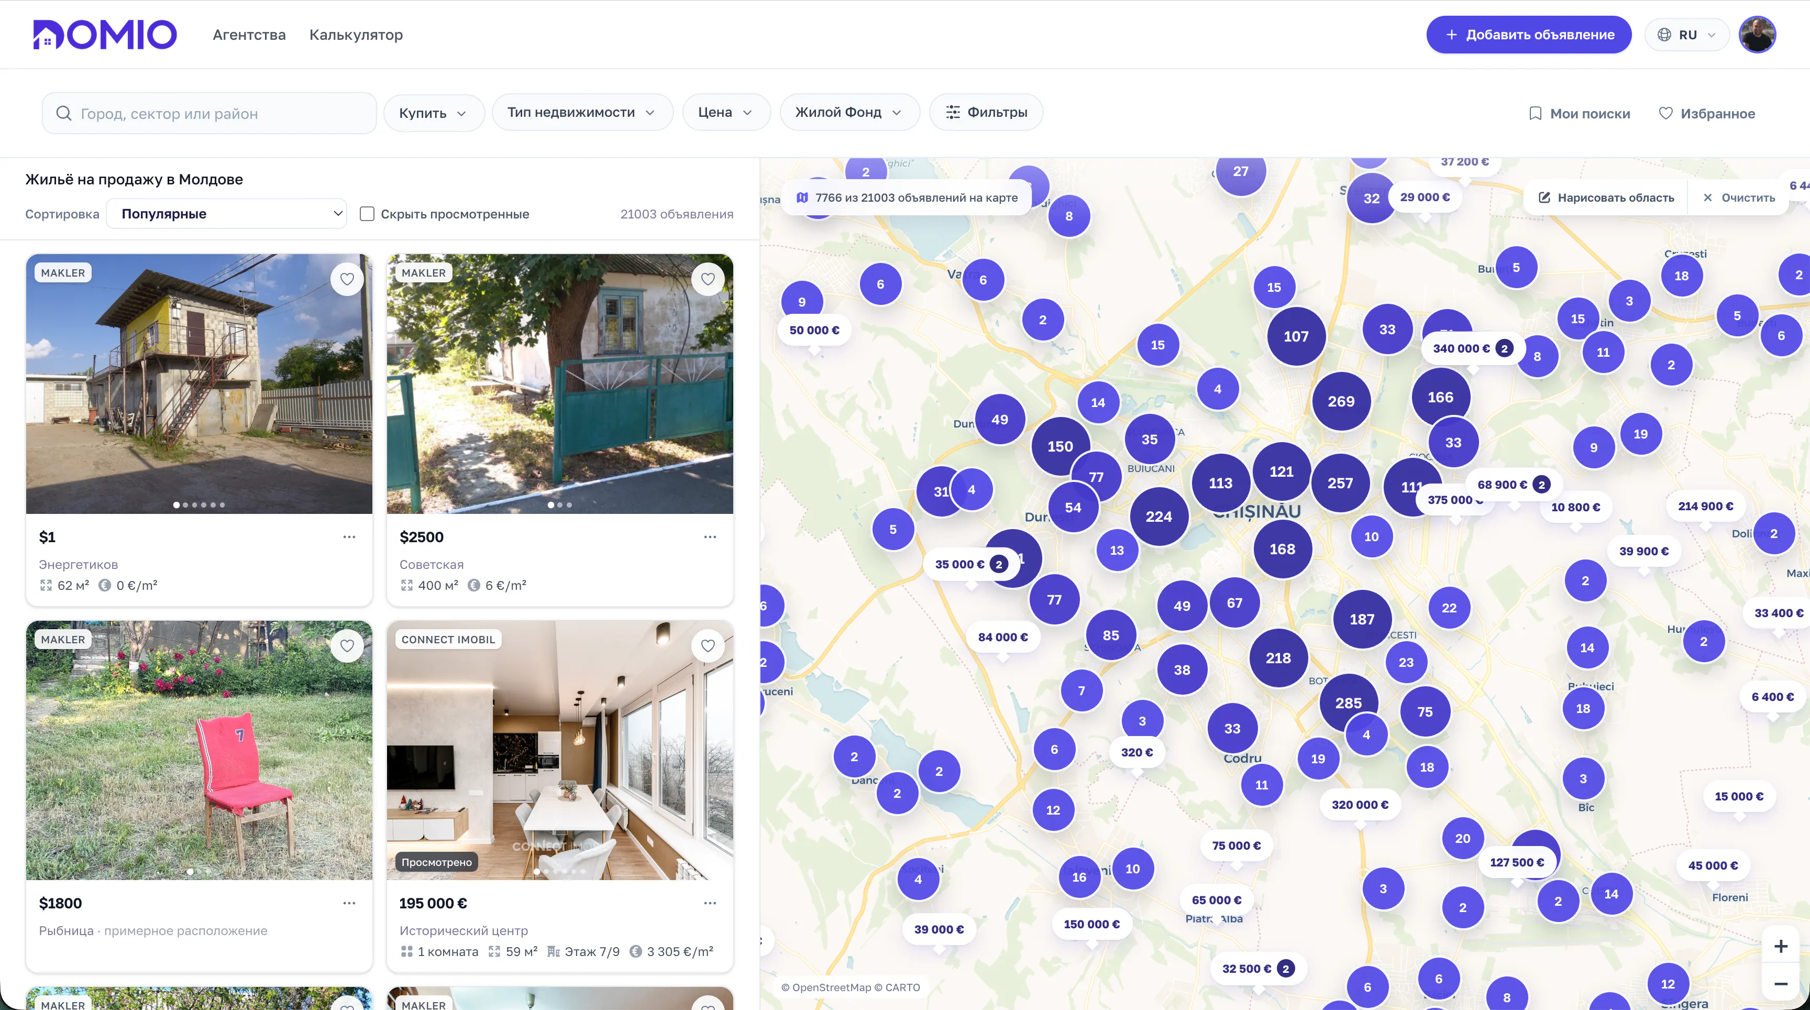1810x1010 pixels.
Task: Open the Калькулятор page
Action: pyautogui.click(x=356, y=35)
